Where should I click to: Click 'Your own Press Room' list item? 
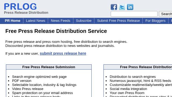tap(127, 93)
